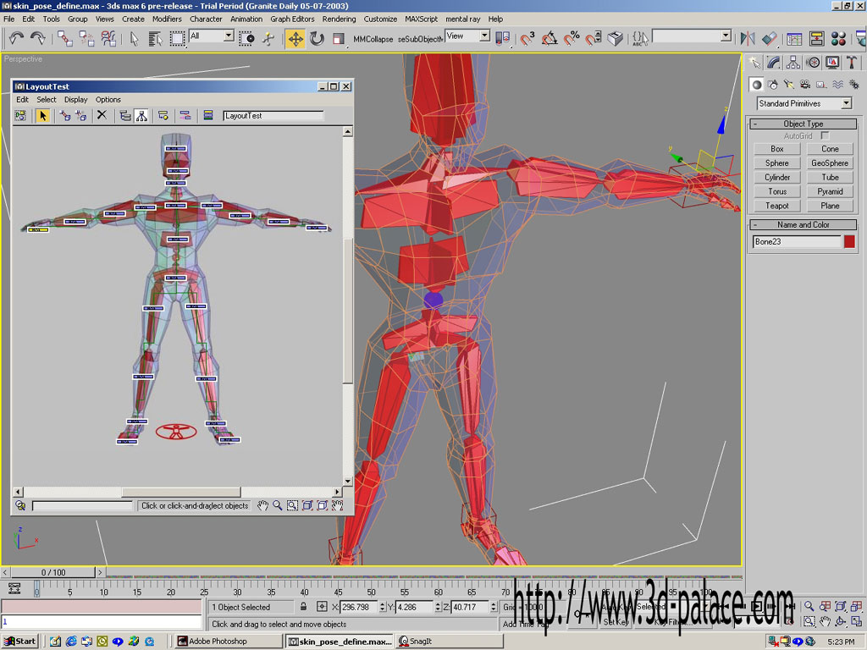Open the Material Editor spheres icon
867x650 pixels.
tap(838, 38)
